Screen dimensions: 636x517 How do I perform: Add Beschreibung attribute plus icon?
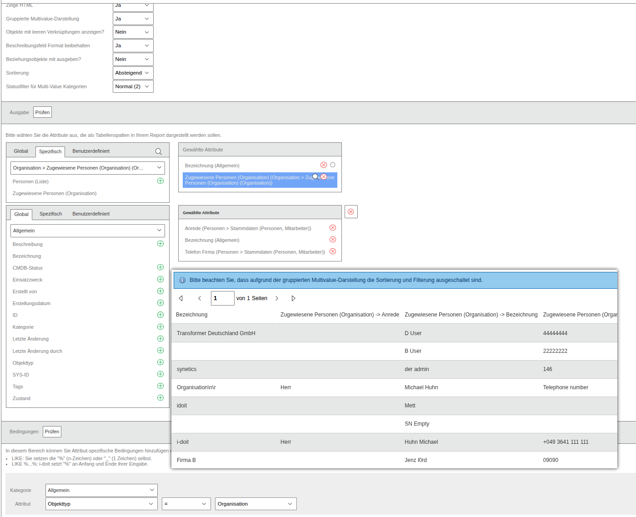(160, 244)
